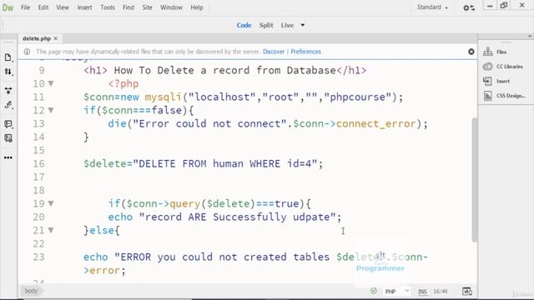Viewport: 534px width, 300px height.
Task: Open the Edit menu
Action: pos(43,7)
